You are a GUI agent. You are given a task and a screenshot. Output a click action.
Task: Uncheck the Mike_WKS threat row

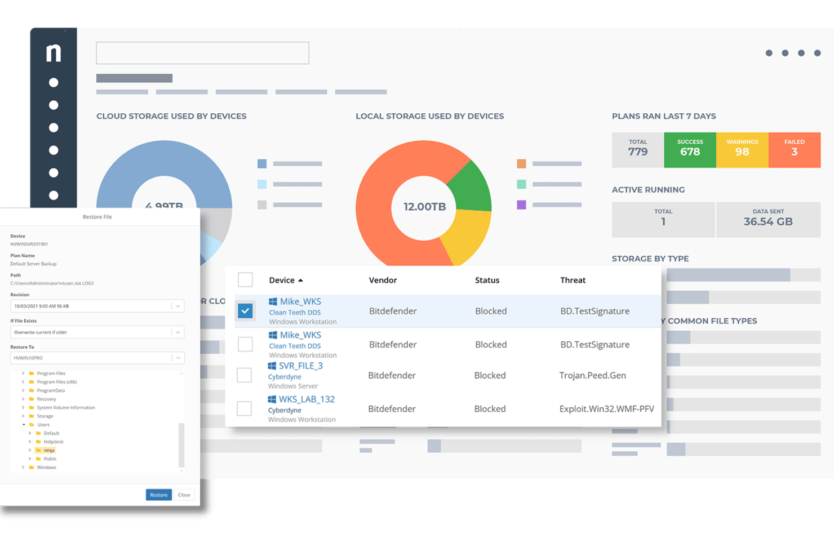[x=245, y=310]
